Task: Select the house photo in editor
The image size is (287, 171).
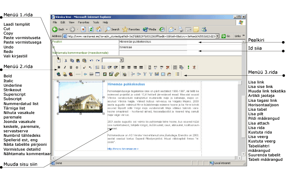Action: [x=81, y=97]
